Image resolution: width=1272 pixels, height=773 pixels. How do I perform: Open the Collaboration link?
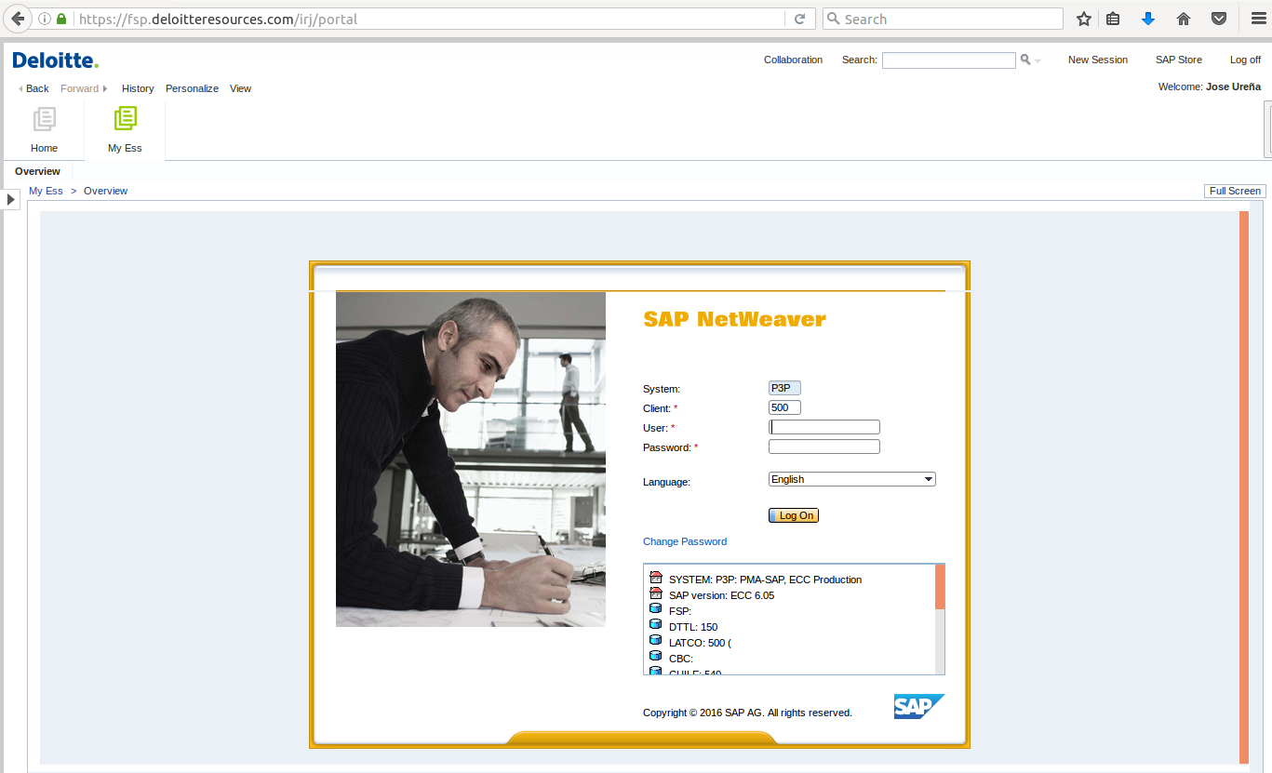point(794,60)
